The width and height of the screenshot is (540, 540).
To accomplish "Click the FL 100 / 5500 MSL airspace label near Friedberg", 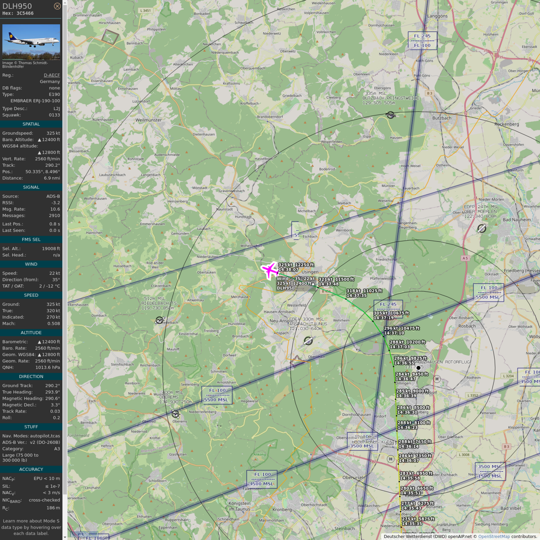I will (488, 292).
